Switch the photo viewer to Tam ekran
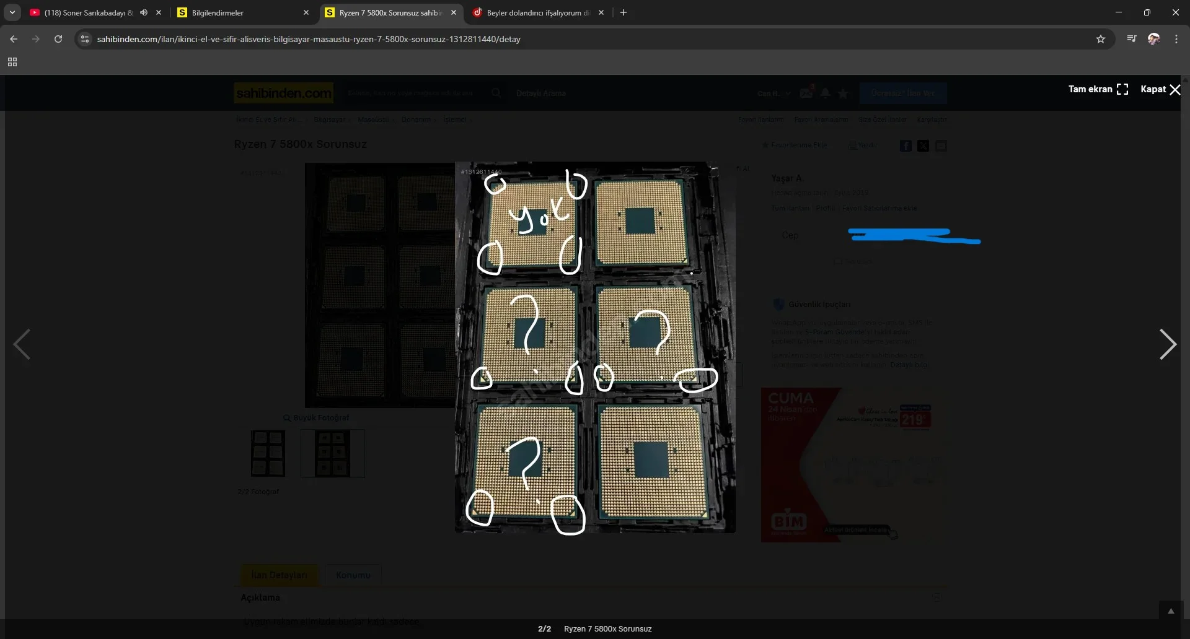 1098,89
